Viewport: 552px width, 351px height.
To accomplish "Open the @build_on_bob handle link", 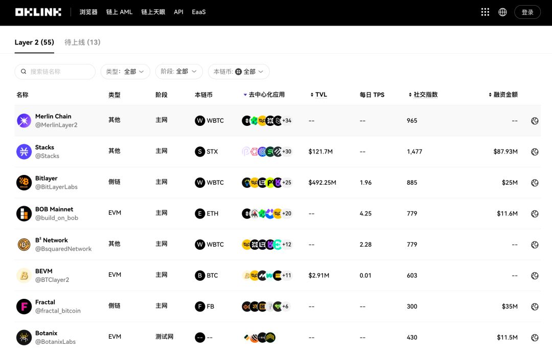I will pyautogui.click(x=57, y=218).
